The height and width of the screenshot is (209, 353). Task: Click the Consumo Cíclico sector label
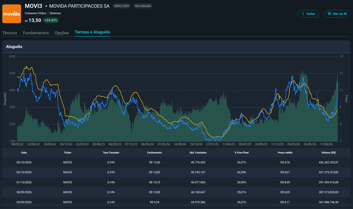36,13
